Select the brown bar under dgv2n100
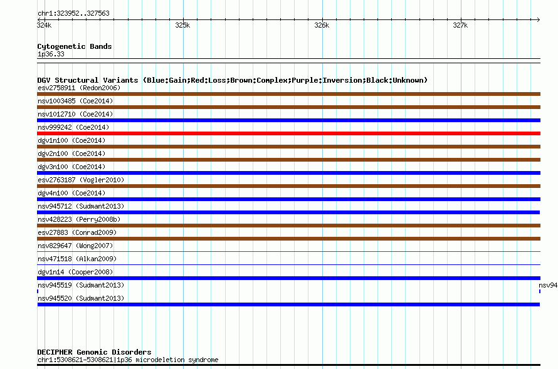The width and height of the screenshot is (558, 369). pyautogui.click(x=288, y=160)
